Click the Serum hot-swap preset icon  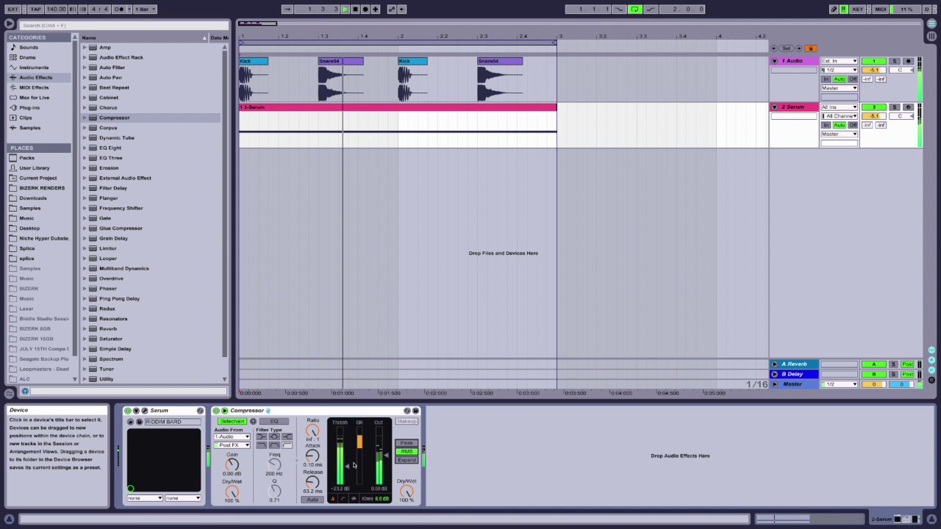click(200, 411)
